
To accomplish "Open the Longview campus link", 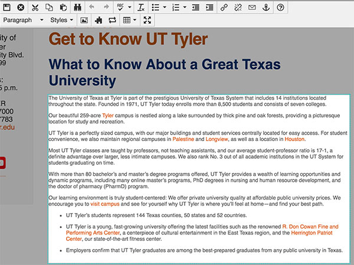I will tap(217, 139).
